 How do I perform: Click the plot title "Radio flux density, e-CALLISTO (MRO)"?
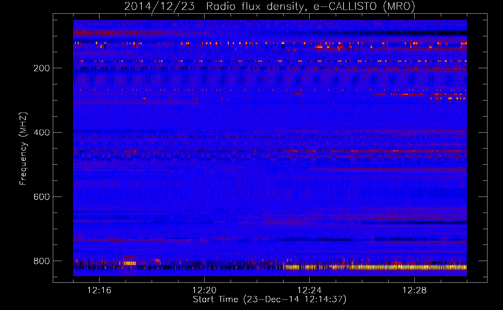pyautogui.click(x=310, y=6)
